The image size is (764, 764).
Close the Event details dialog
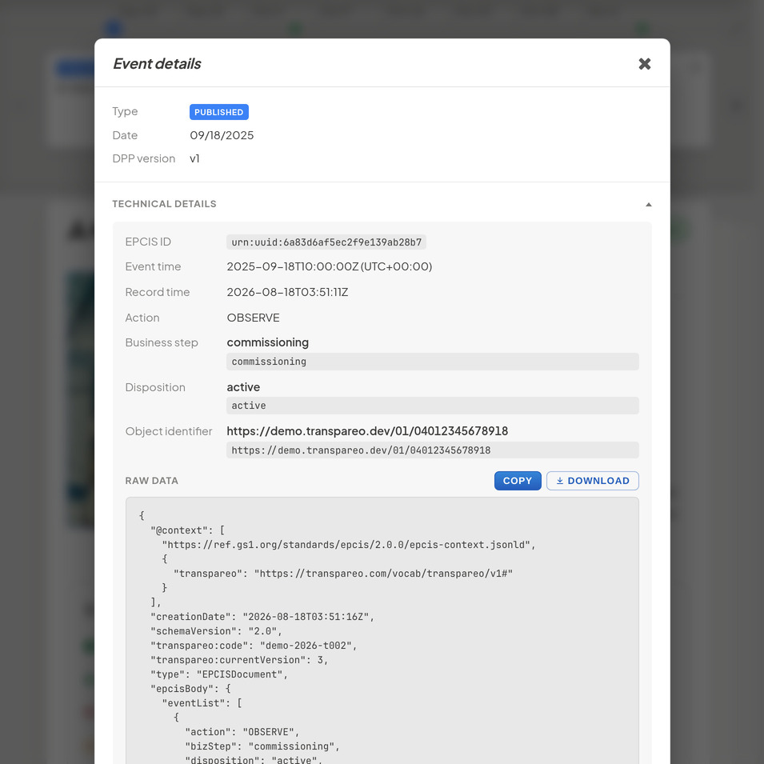[x=644, y=64]
